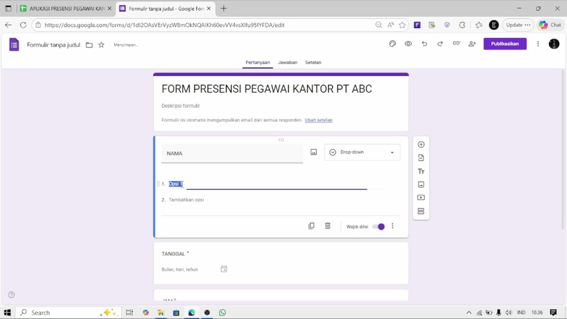Viewport: 567px width, 319px height.
Task: Add a video from side toolbar
Action: tap(421, 198)
